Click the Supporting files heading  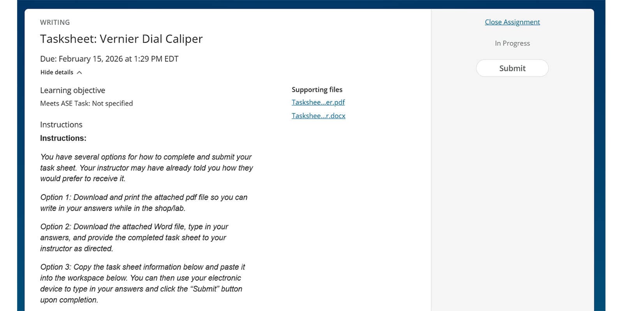[317, 89]
